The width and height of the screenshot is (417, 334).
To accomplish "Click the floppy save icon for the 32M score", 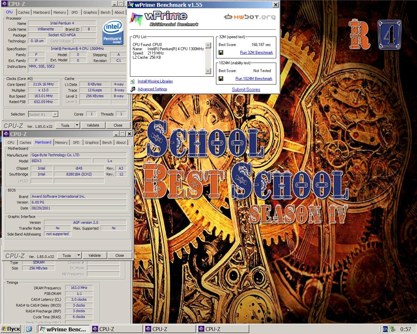I will (x=221, y=53).
